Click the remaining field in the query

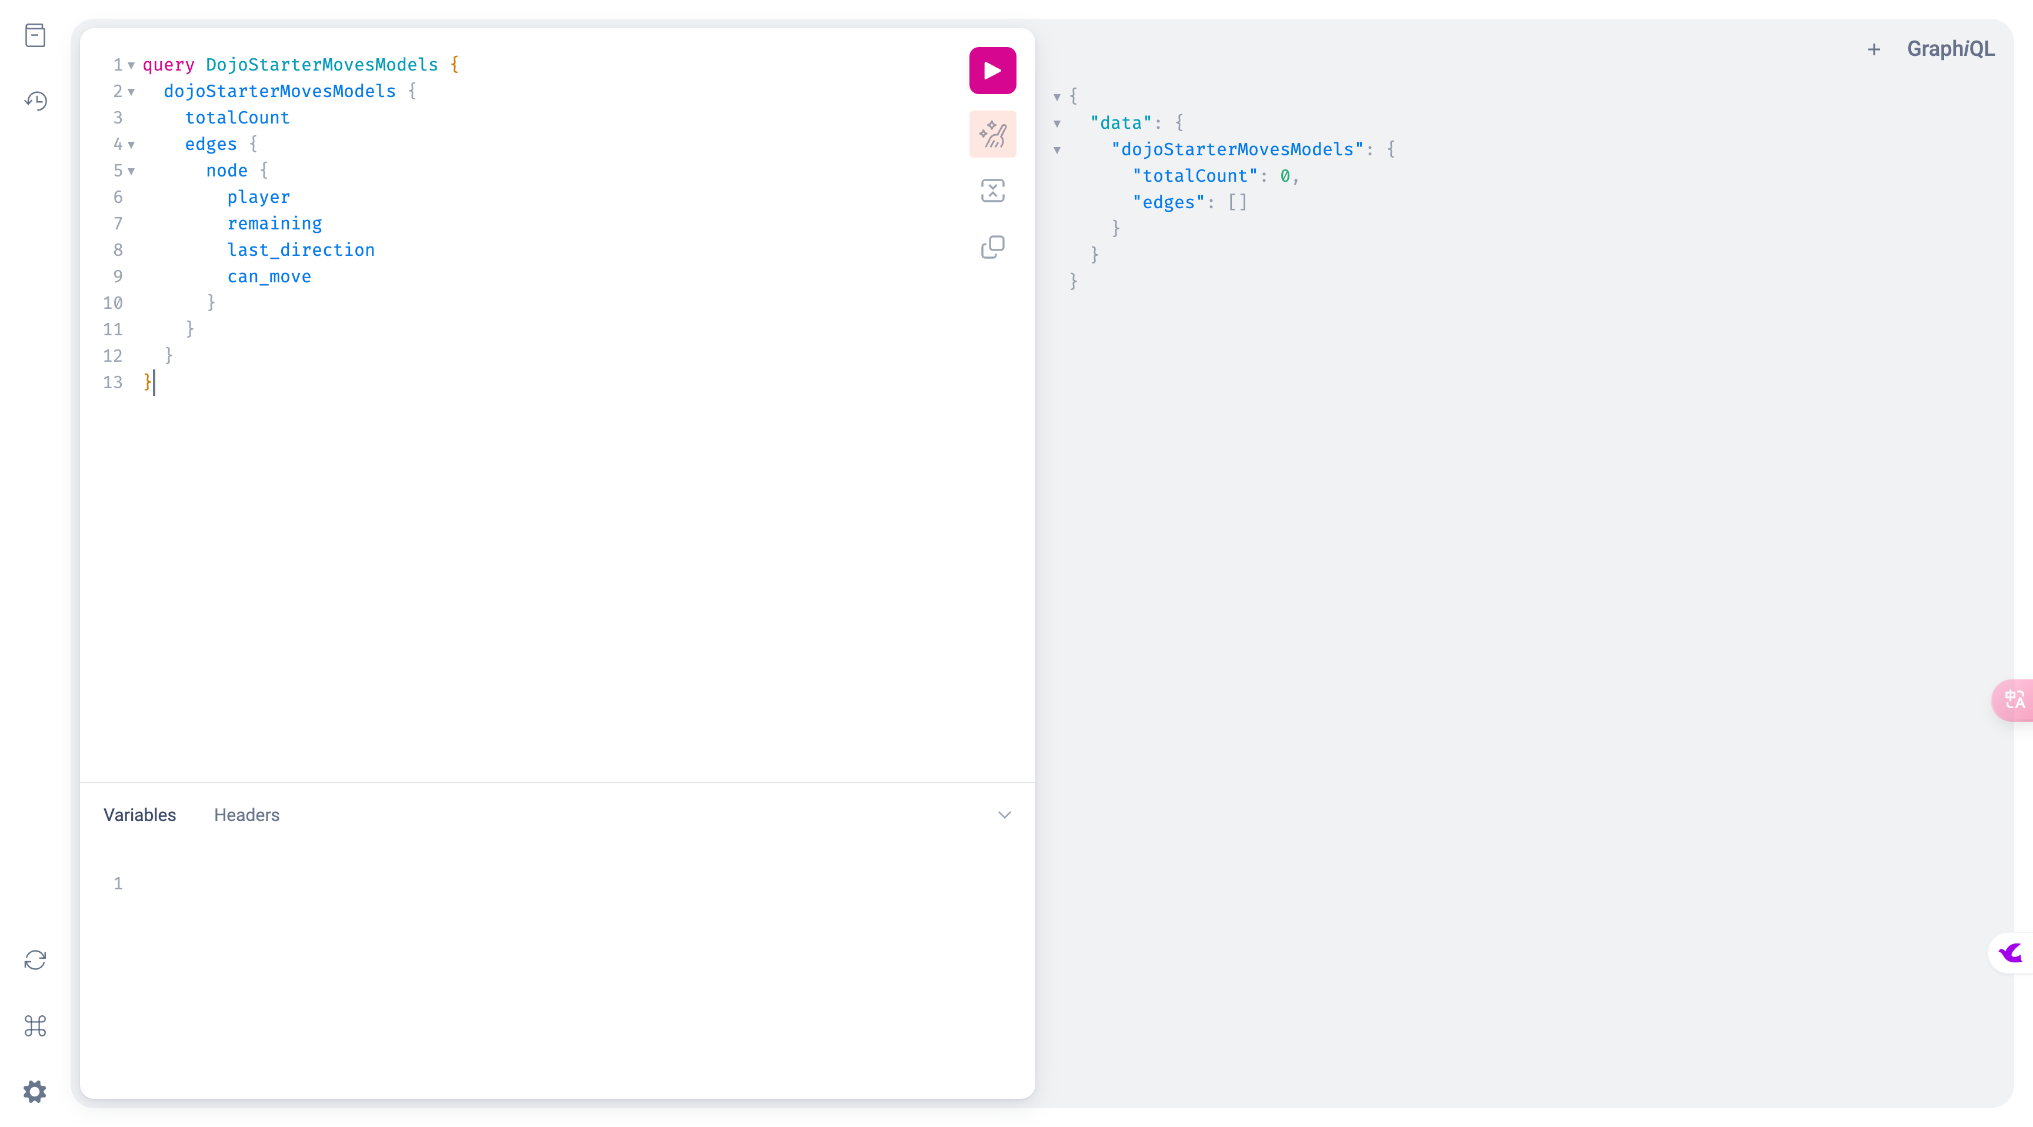[x=275, y=224]
